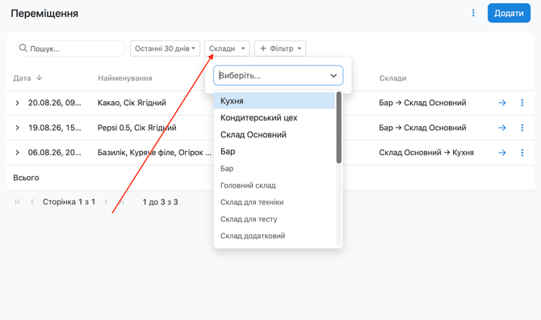Screen dimensions: 541x320
Task: Select Склад додатковий option
Action: pos(275,236)
